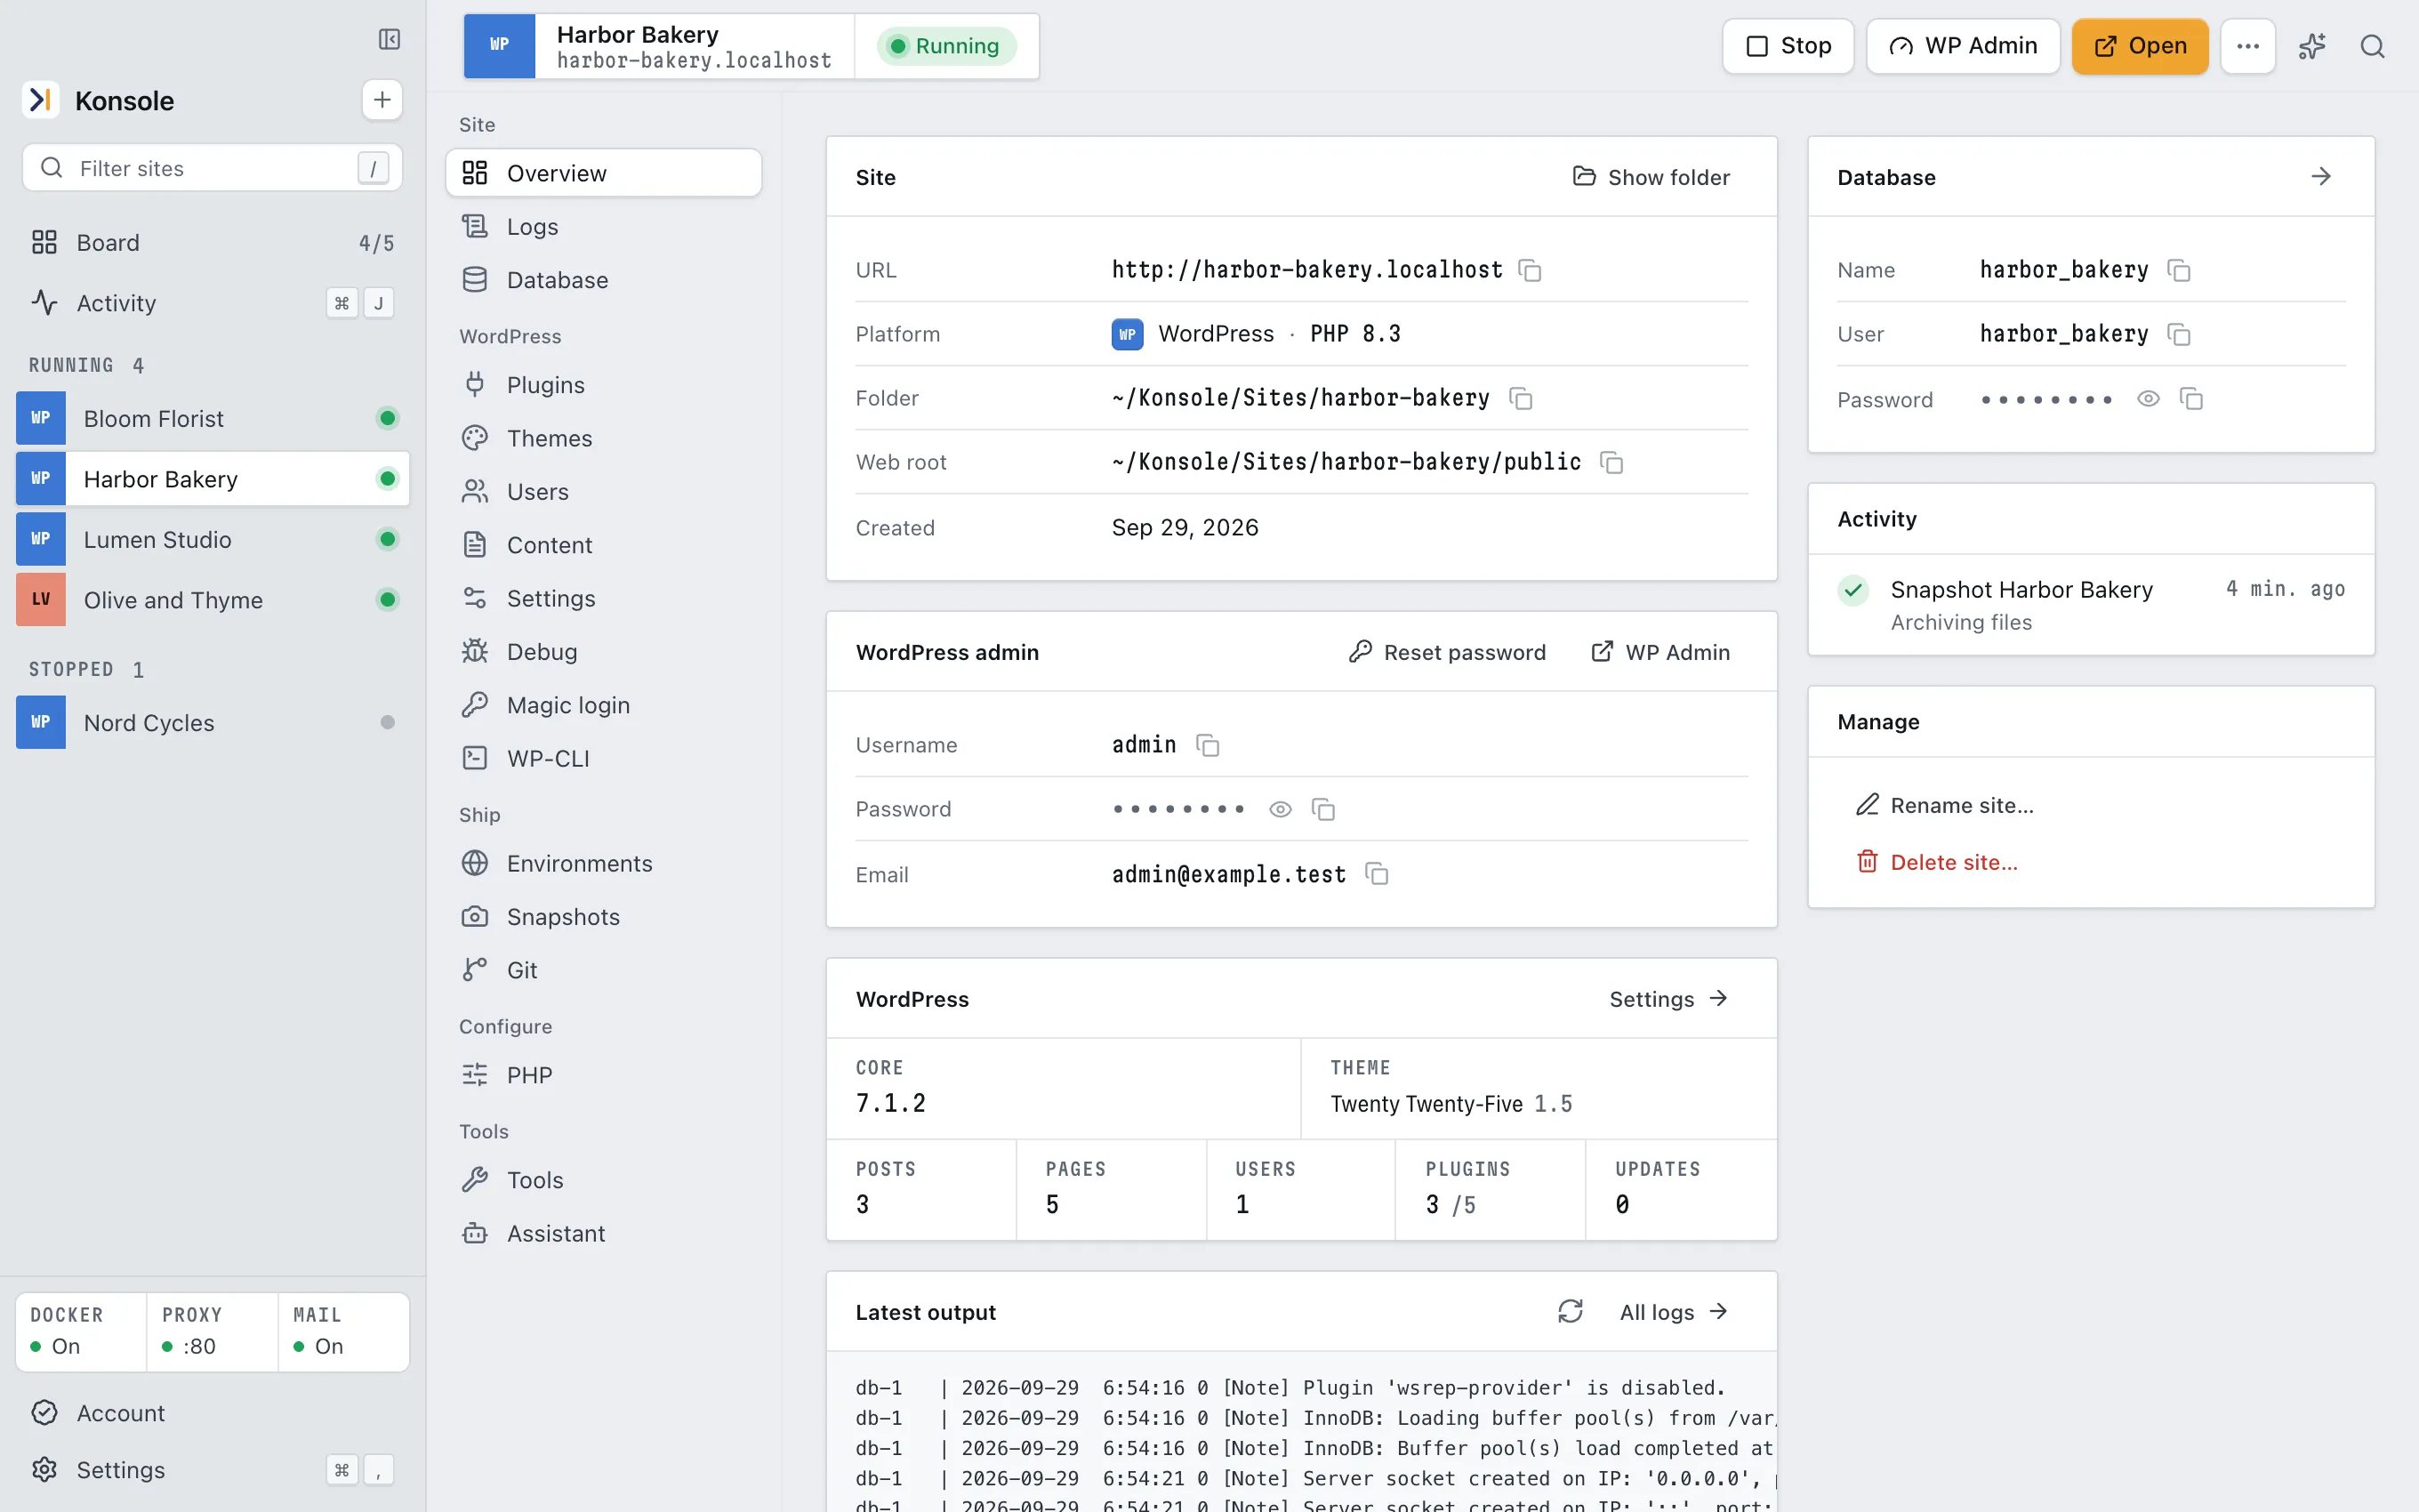Refresh the Latest output log
This screenshot has width=2419, height=1512.
pos(1571,1311)
